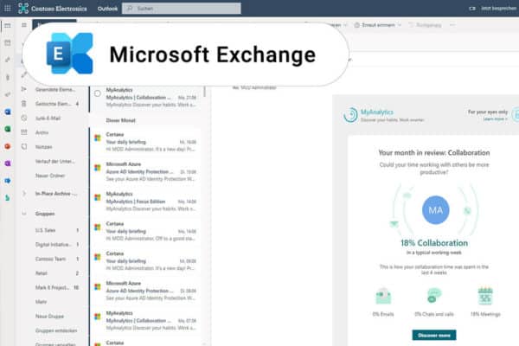The height and width of the screenshot is (346, 519).
Task: Click the Erneut erinnern button
Action: [x=375, y=25]
